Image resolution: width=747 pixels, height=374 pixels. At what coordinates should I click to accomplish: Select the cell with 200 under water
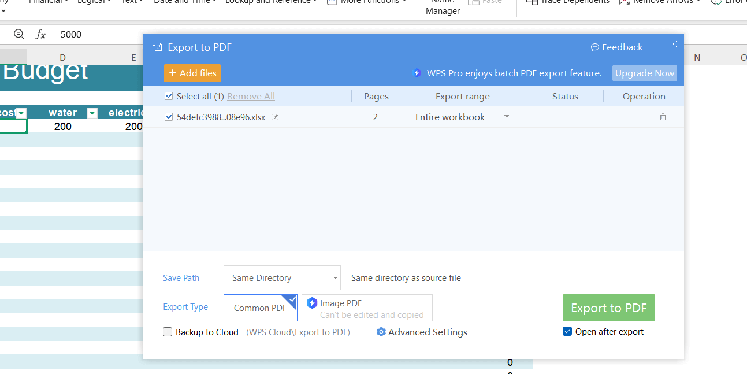coord(63,126)
